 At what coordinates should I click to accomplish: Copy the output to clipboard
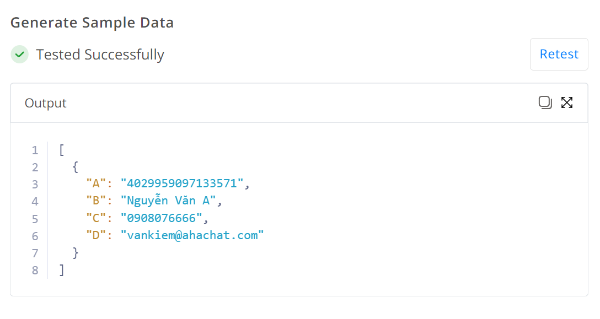click(x=545, y=102)
